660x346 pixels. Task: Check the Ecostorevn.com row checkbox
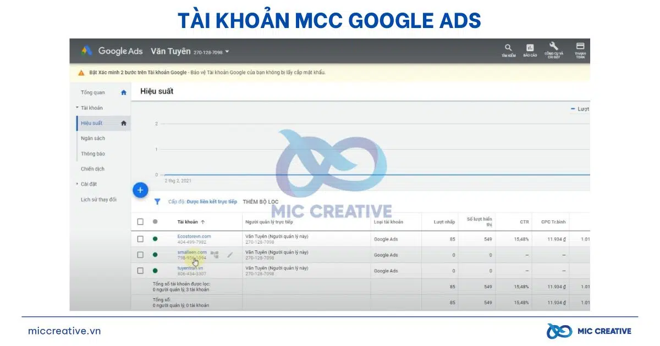(x=141, y=239)
